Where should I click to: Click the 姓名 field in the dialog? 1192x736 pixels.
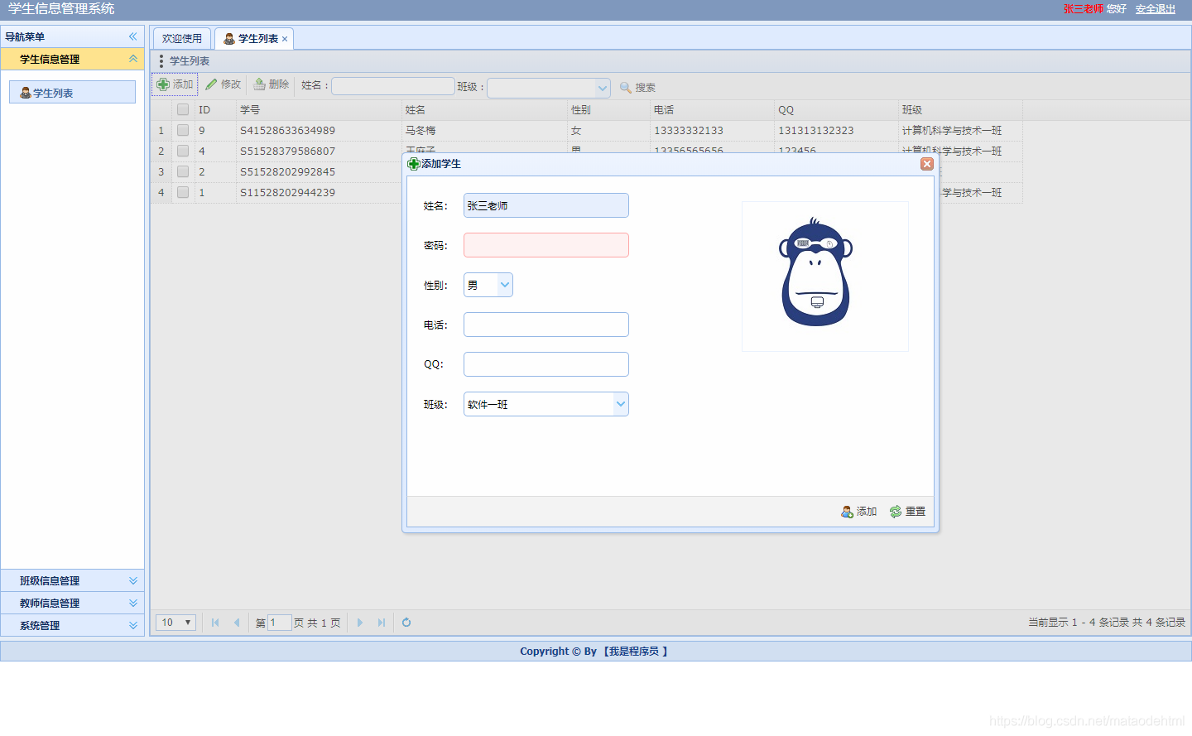(x=546, y=205)
